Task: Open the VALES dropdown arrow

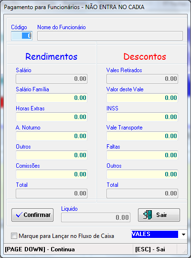Action: pyautogui.click(x=183, y=235)
